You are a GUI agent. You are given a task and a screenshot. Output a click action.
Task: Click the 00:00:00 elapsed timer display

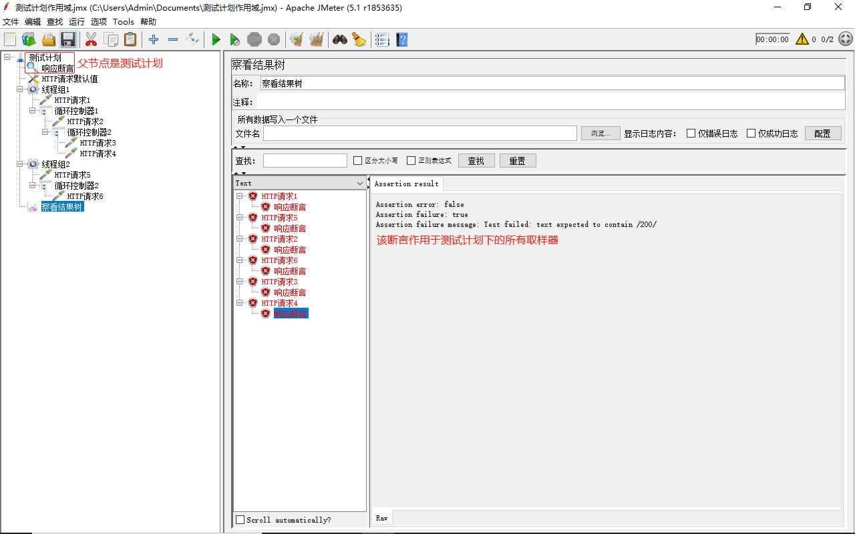(x=773, y=39)
